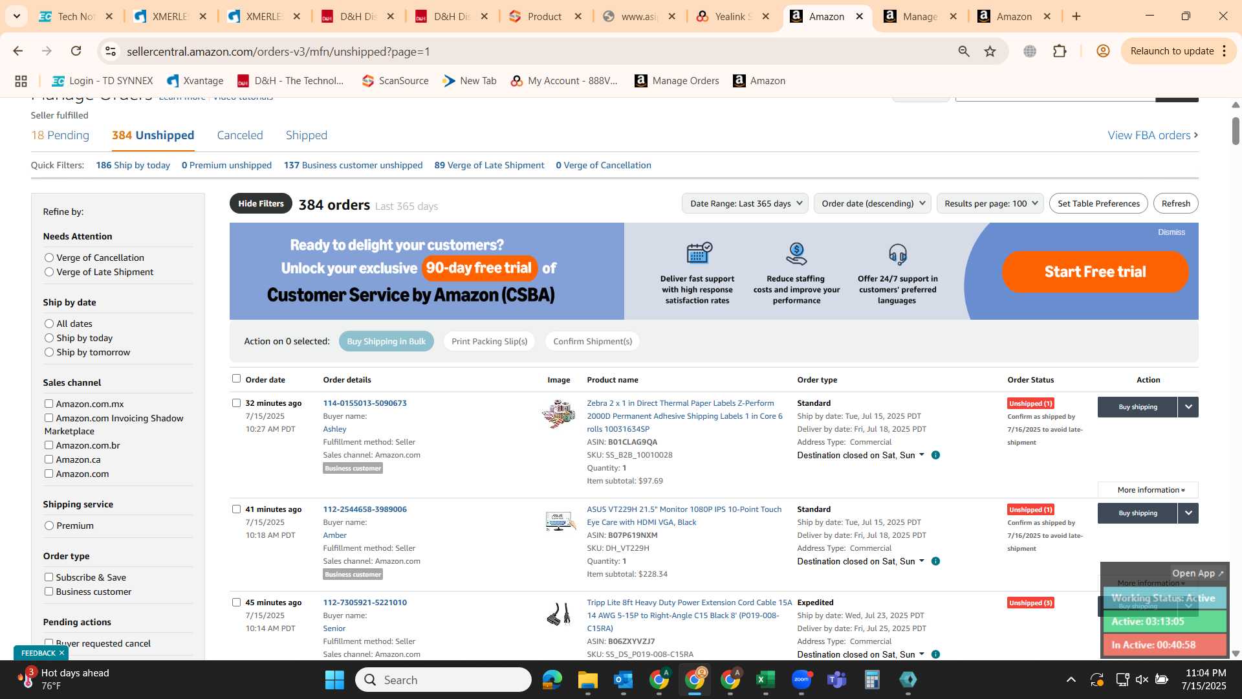Select Premium shipping service radio
1242x699 pixels.
pyautogui.click(x=49, y=526)
